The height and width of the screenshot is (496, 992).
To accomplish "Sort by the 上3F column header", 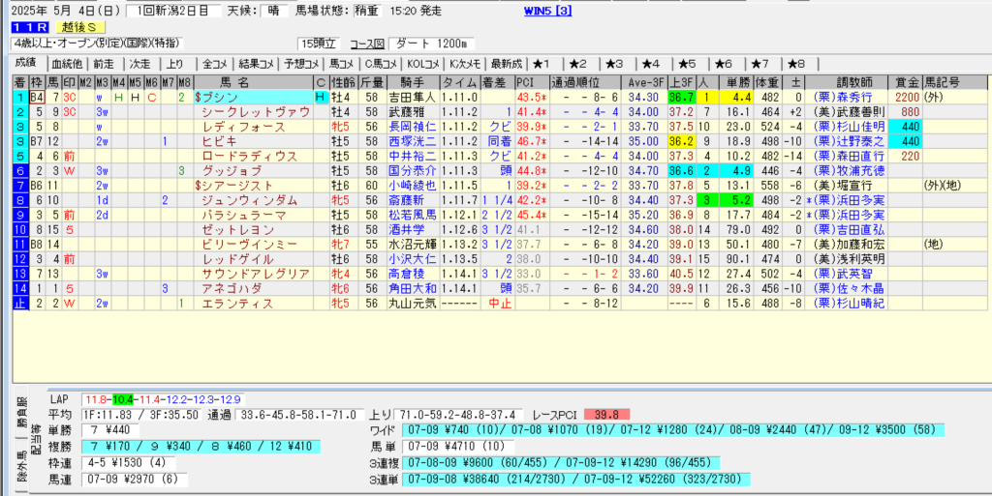I will click(681, 82).
